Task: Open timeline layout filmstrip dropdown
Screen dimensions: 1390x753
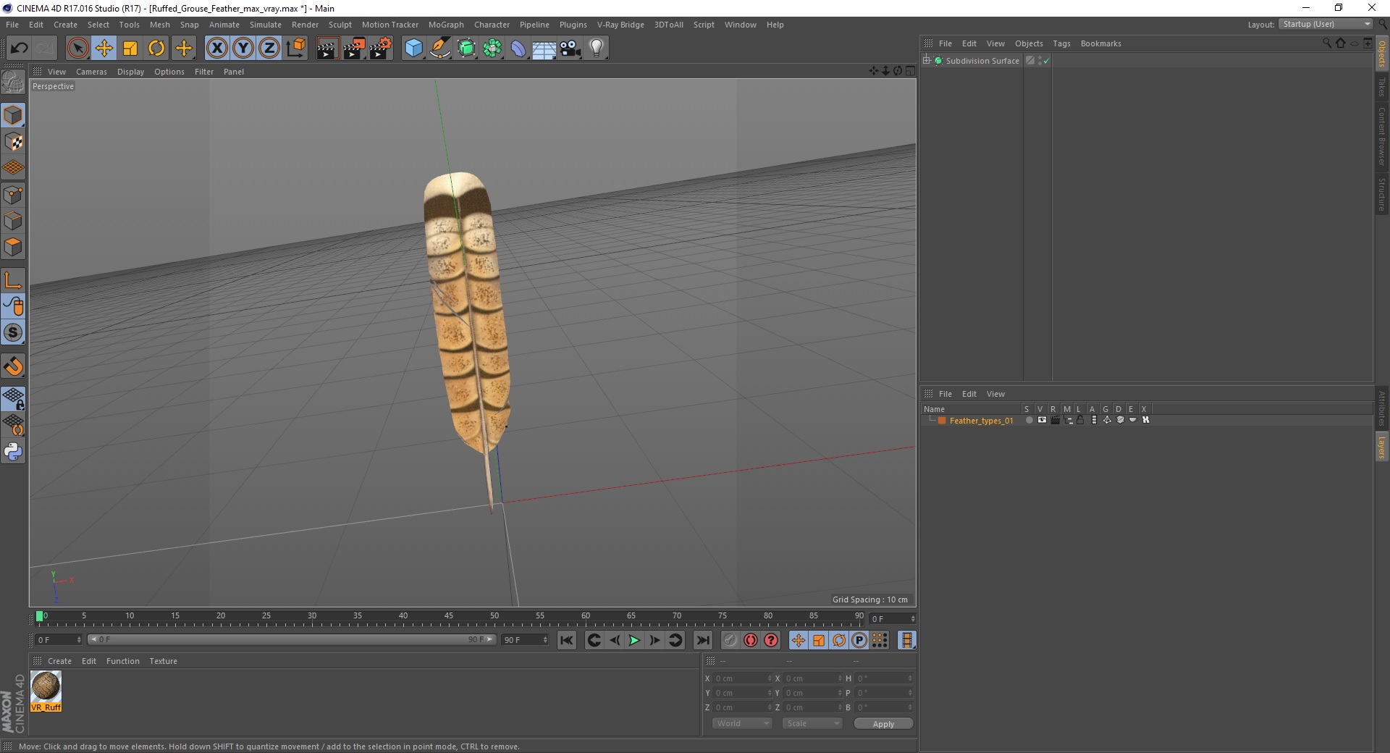Action: (906, 640)
